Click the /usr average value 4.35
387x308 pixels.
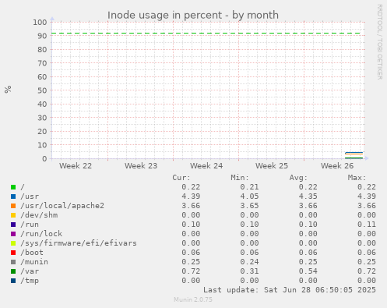pyautogui.click(x=308, y=196)
